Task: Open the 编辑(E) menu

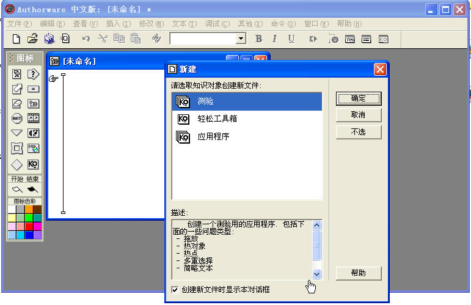Action: click(x=53, y=23)
